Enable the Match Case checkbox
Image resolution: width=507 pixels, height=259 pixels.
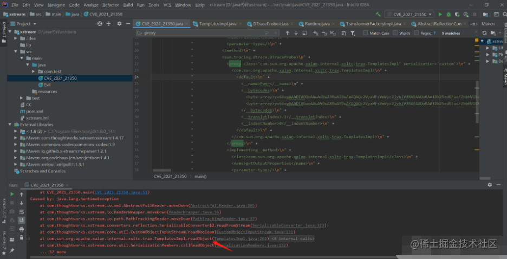366,33
